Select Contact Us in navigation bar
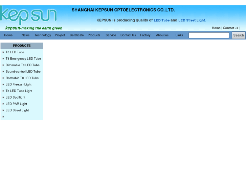 click(128, 35)
